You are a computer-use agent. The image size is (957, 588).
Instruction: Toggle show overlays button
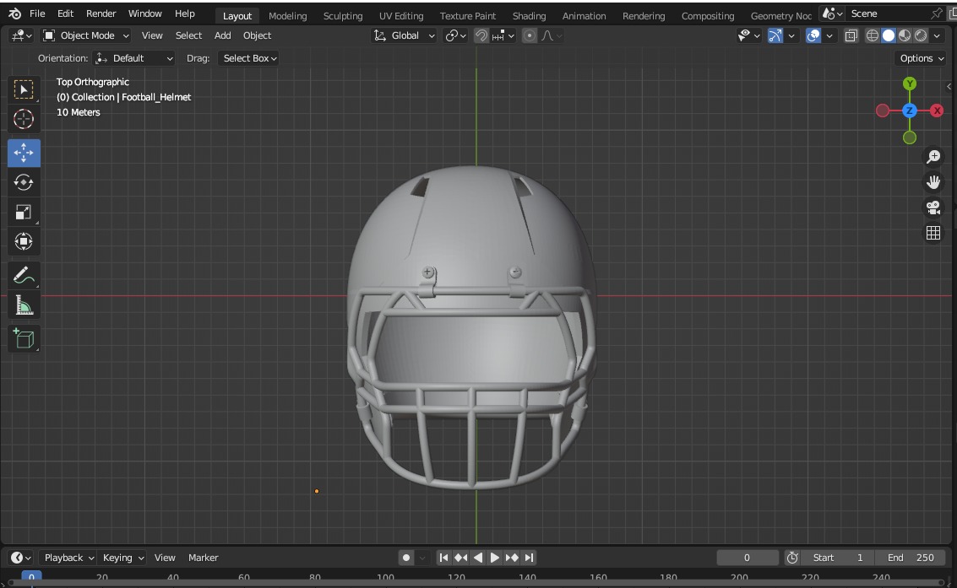click(813, 36)
